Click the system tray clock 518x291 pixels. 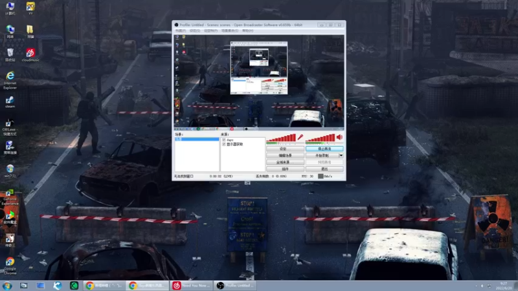pyautogui.click(x=503, y=286)
